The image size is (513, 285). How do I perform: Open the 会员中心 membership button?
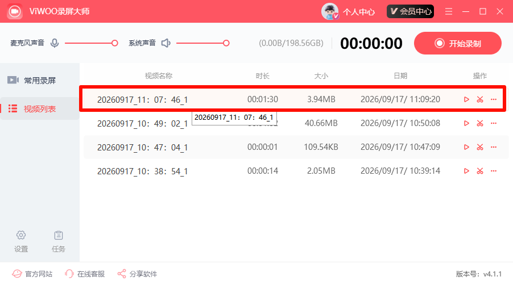point(410,11)
